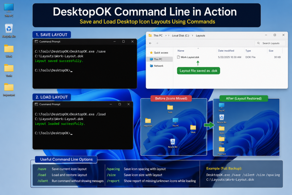Image resolution: width=292 pixels, height=195 pixels.
Task: Click the 5/22/2025 10:30 AM date cell
Action: [x=230, y=57]
